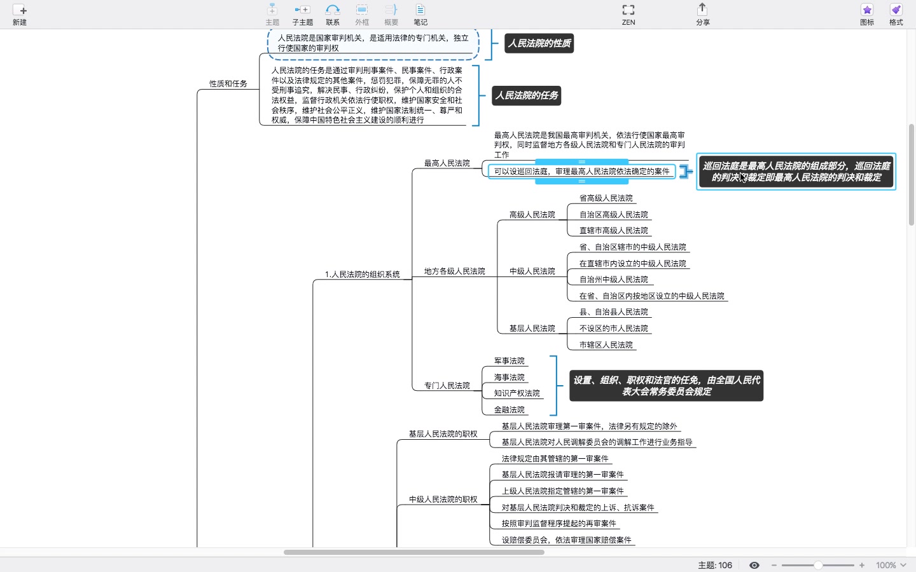Select the 最高人民法院 topic
Screen dimensions: 916x572
[447, 163]
